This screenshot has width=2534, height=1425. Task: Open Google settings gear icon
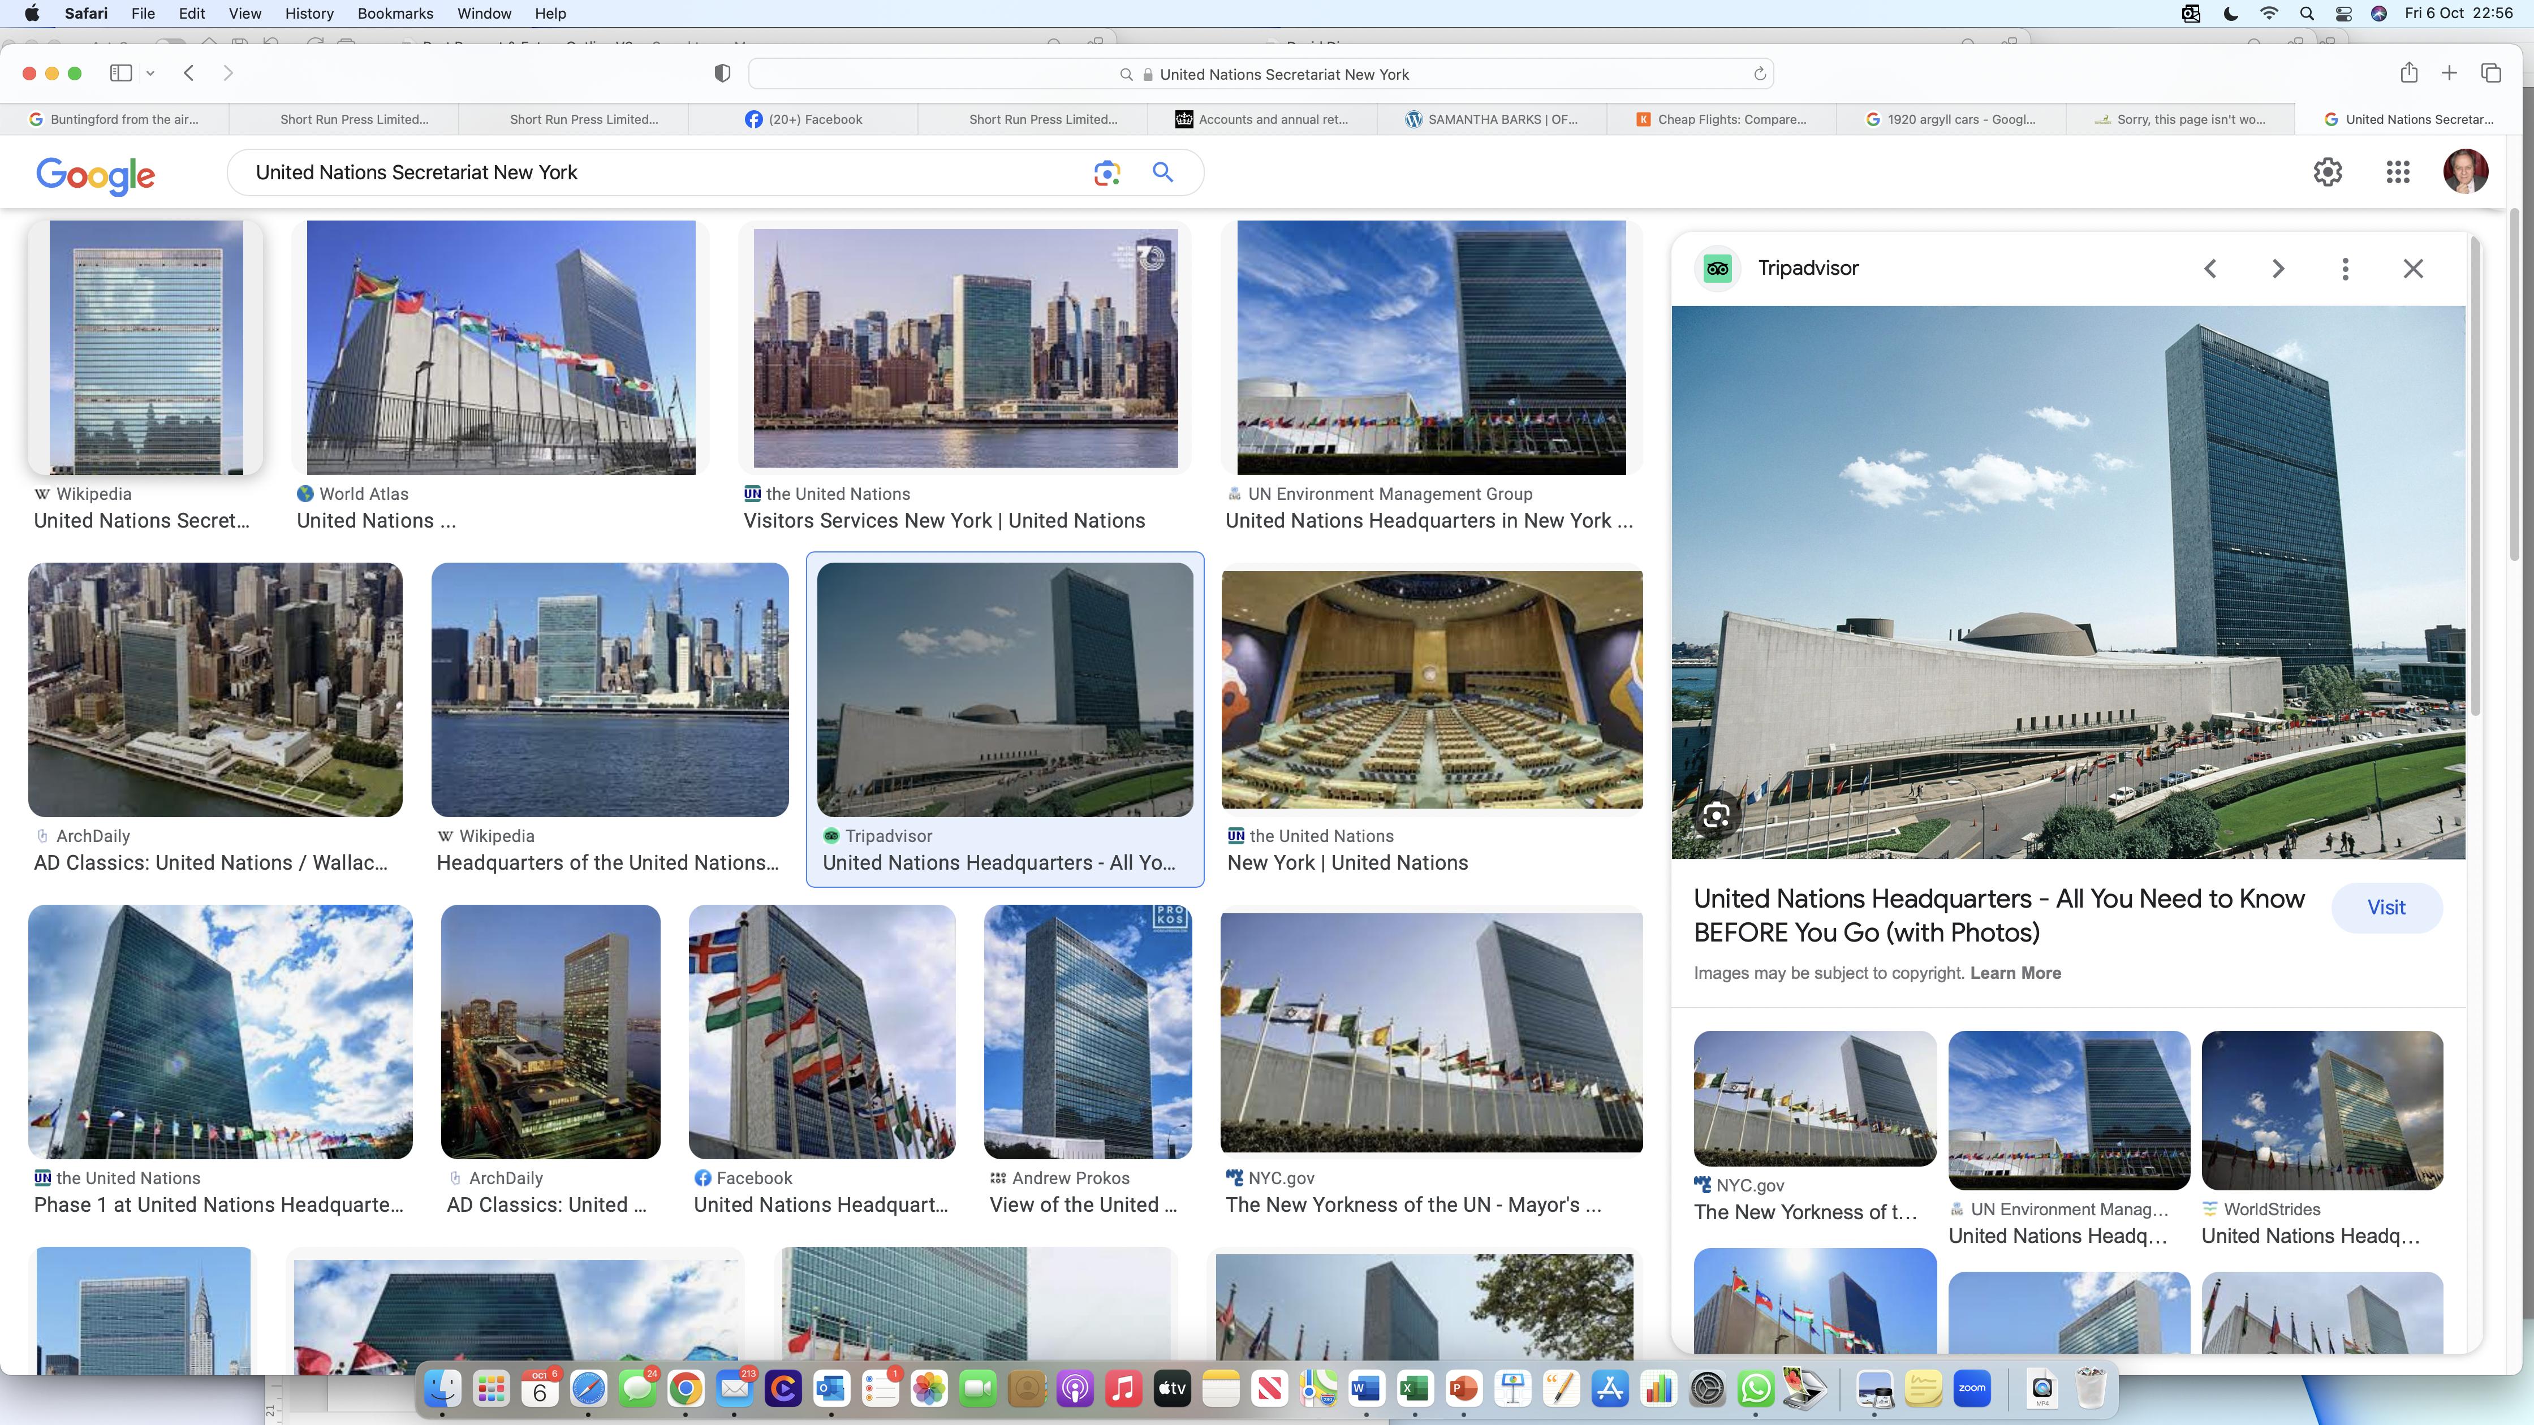pyautogui.click(x=2328, y=173)
